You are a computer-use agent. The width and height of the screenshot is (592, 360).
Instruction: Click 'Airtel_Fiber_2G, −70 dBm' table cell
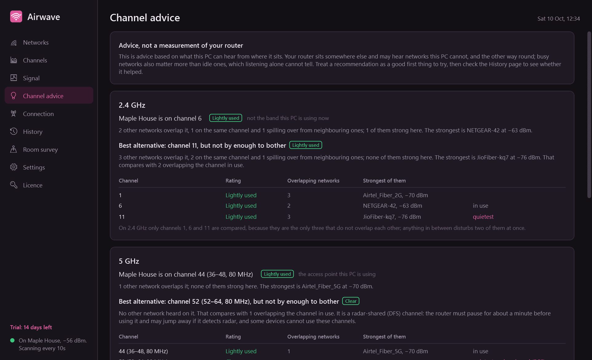[x=395, y=195]
